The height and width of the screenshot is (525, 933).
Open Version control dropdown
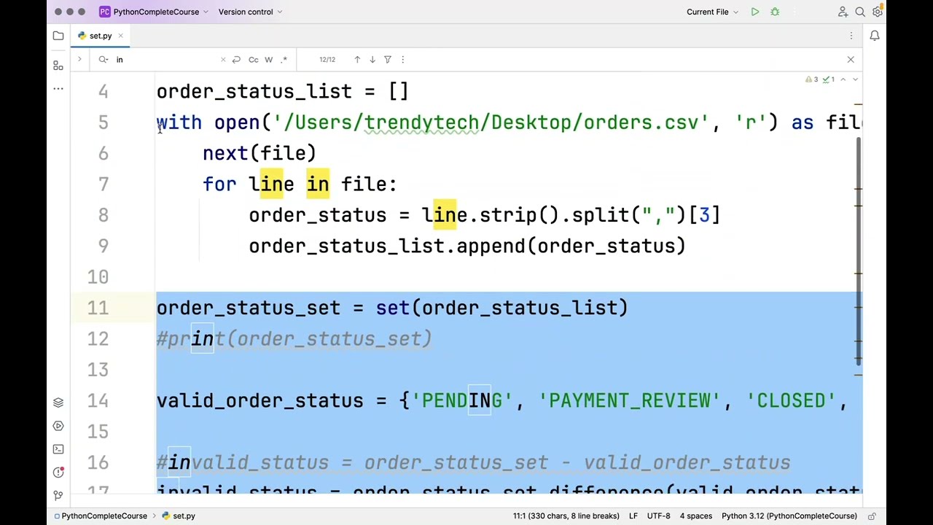(250, 12)
